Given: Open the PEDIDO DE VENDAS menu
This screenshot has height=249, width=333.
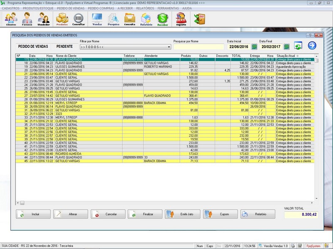Looking at the screenshot, I should (x=70, y=8).
